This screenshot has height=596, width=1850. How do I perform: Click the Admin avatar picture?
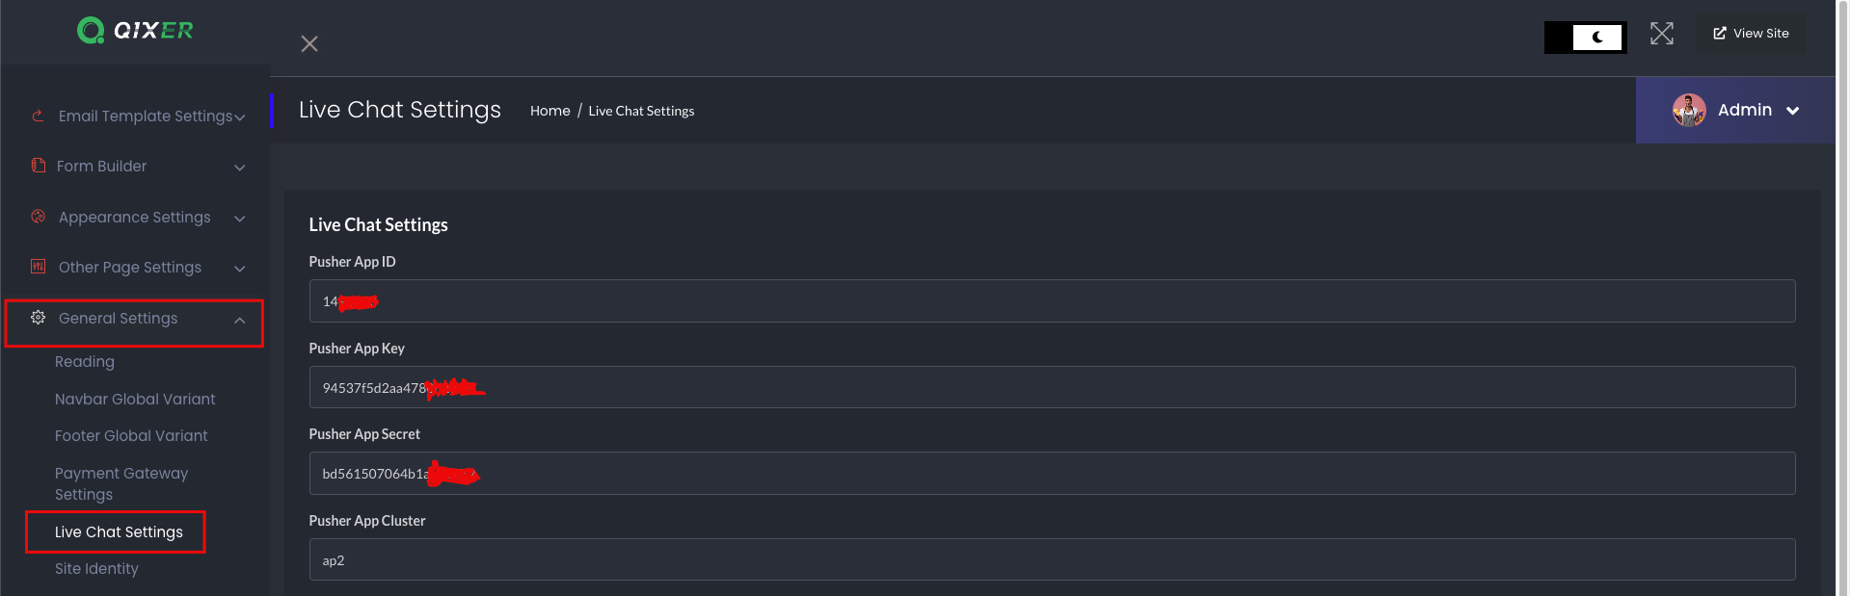1689,111
